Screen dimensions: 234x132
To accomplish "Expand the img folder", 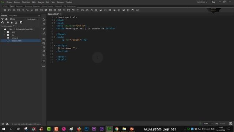I will pyautogui.click(x=5, y=32).
